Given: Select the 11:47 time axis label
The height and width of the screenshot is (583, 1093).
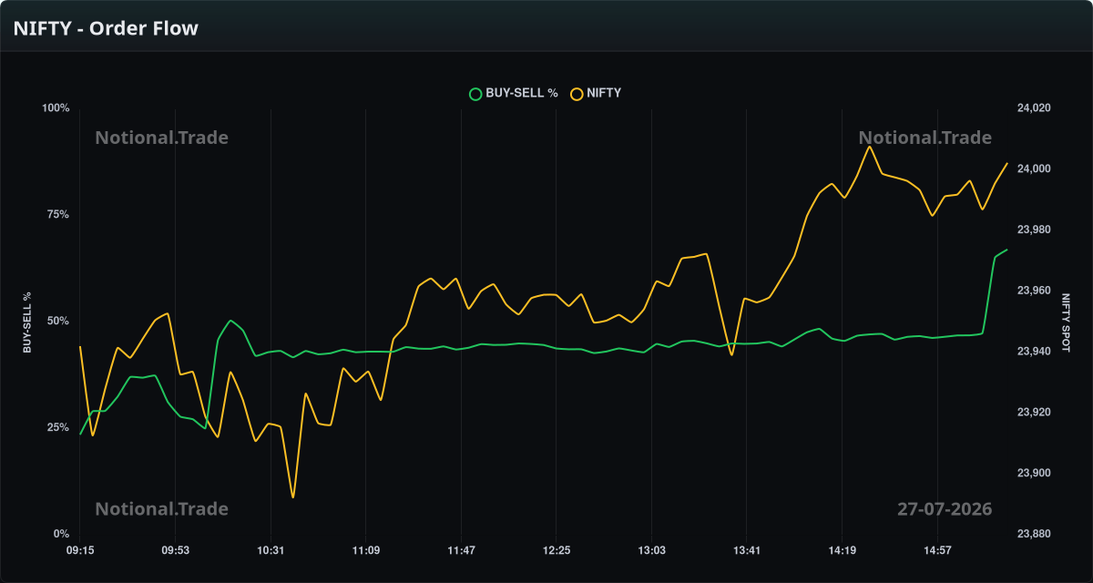Looking at the screenshot, I should coord(461,550).
